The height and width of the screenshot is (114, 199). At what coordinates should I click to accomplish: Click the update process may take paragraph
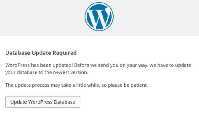[x=77, y=85]
